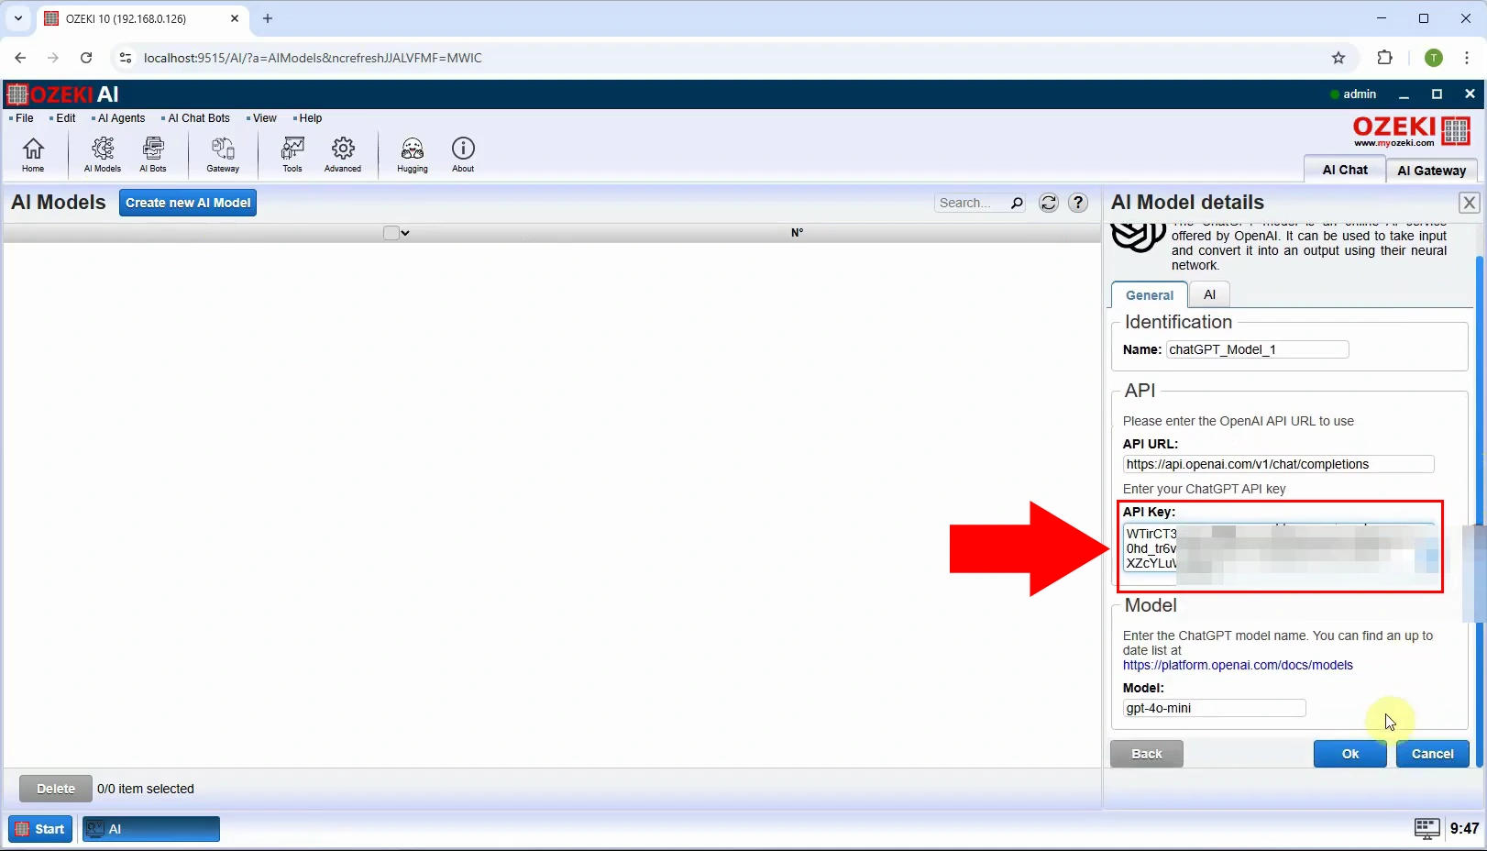Click the search magnifier icon

[x=1017, y=204]
